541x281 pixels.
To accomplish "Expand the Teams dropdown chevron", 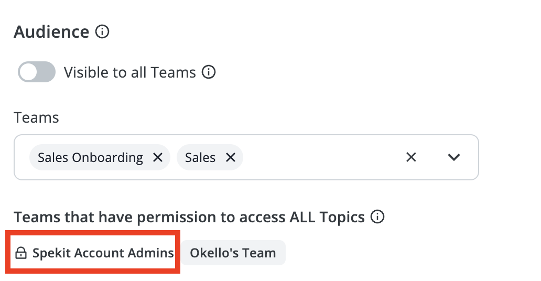I will click(453, 157).
